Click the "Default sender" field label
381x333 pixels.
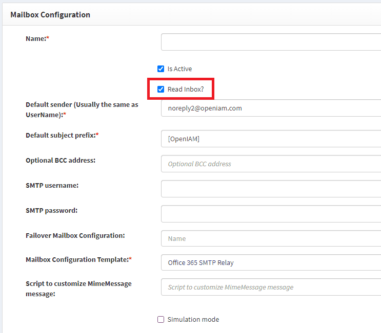(x=82, y=109)
